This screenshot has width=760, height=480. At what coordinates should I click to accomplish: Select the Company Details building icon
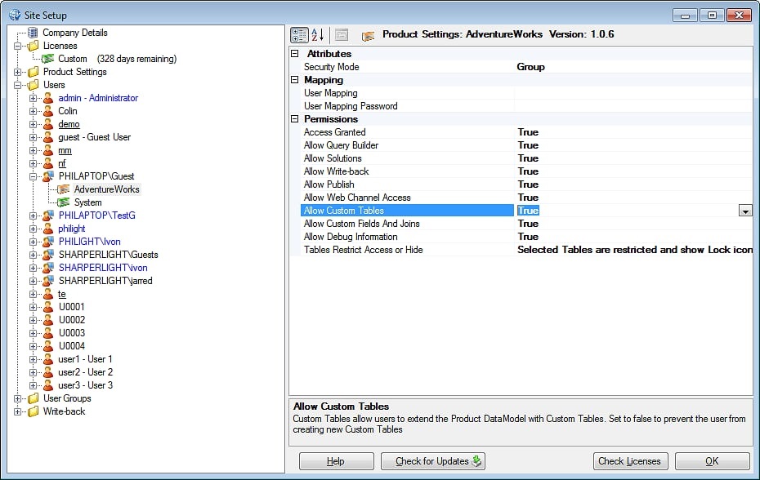(x=33, y=33)
